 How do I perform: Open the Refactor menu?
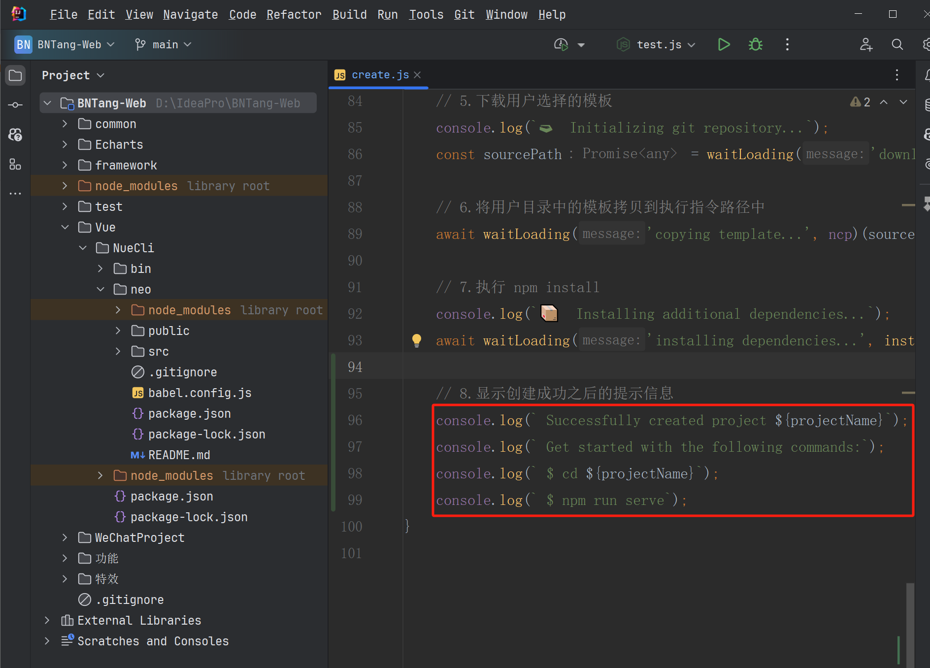[294, 15]
